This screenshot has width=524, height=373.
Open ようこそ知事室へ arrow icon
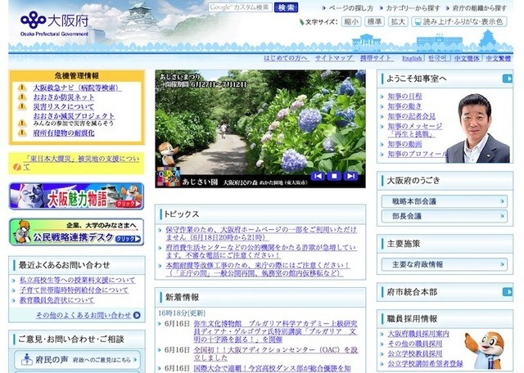click(x=508, y=79)
